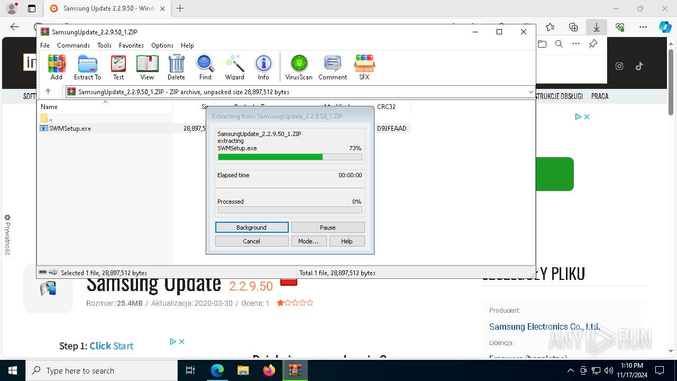Open the Favorites menu
This screenshot has width=677, height=381.
(x=131, y=46)
